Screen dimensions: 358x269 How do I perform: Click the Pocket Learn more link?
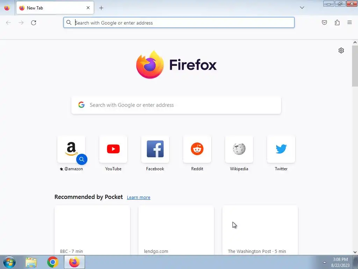(x=138, y=198)
